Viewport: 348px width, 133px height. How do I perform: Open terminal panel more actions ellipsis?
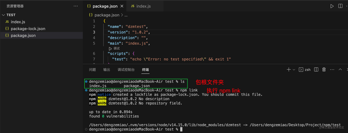pos(332,70)
